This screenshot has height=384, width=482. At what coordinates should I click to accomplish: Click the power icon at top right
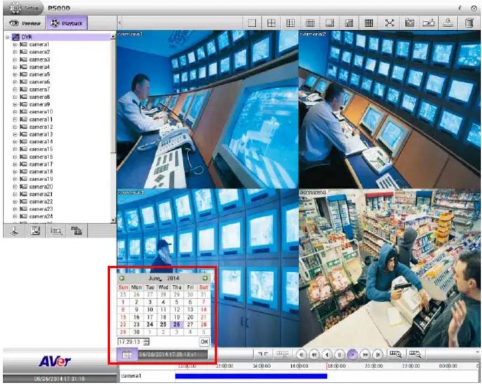pyautogui.click(x=474, y=8)
